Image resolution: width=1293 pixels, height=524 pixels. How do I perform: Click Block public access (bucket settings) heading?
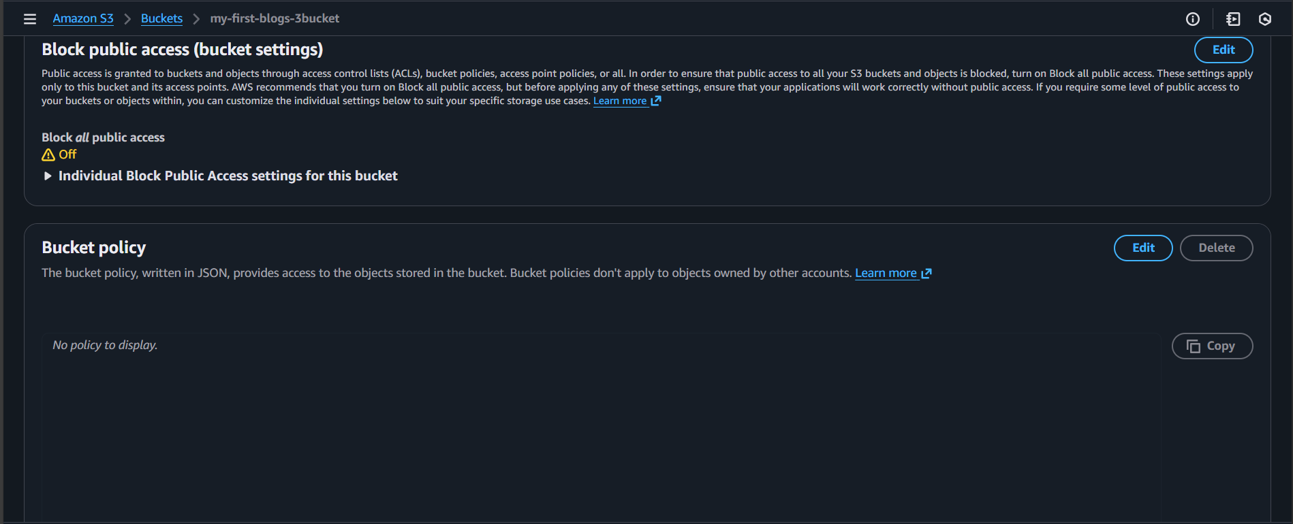183,50
